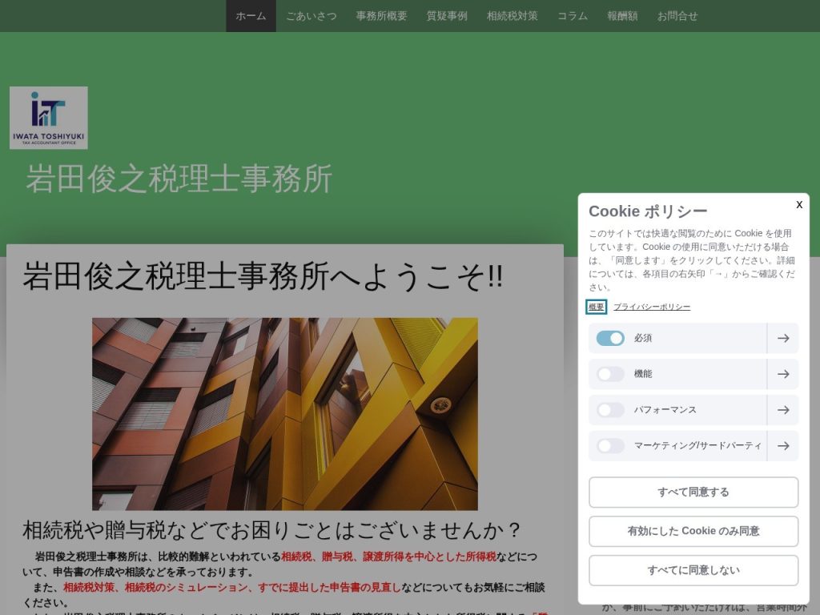Enable マーケティング/サードパーティ cookie switch
820x615 pixels.
pos(610,446)
